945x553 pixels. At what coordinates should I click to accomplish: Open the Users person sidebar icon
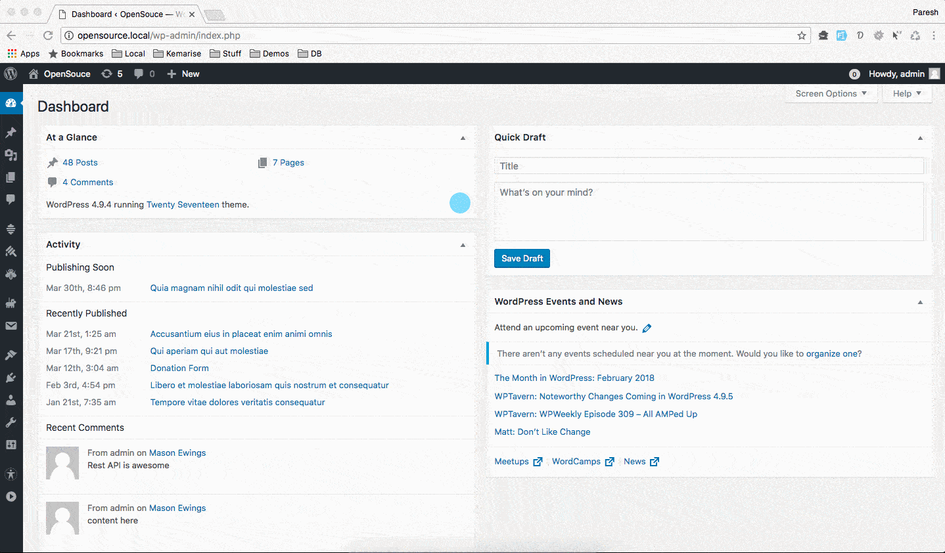click(x=11, y=400)
